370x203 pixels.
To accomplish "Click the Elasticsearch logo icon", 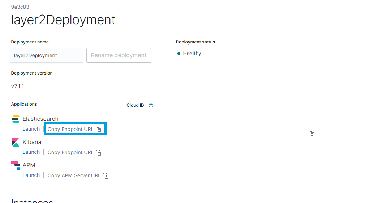I will [x=16, y=119].
